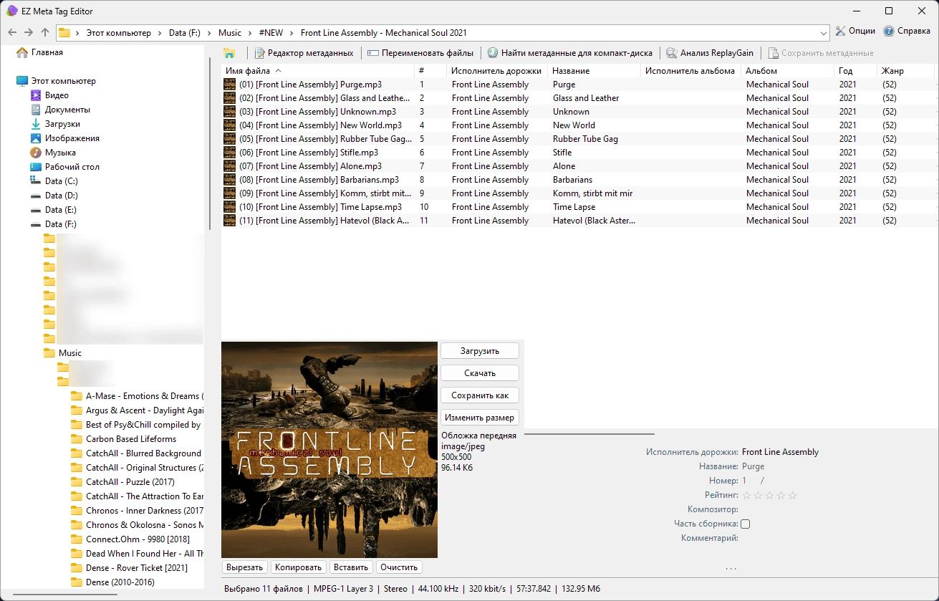This screenshot has height=601, width=939.
Task: Click the folder icon in the toolbar
Action: (x=229, y=53)
